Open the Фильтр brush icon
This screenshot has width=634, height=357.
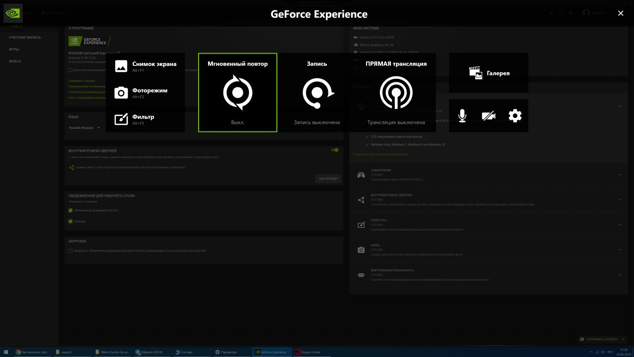pos(121,119)
